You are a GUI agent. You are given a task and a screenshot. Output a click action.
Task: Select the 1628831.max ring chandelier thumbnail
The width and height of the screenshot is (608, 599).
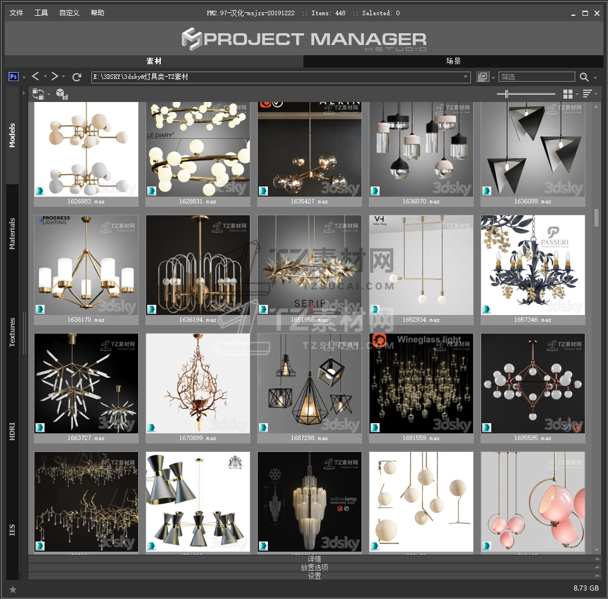198,149
